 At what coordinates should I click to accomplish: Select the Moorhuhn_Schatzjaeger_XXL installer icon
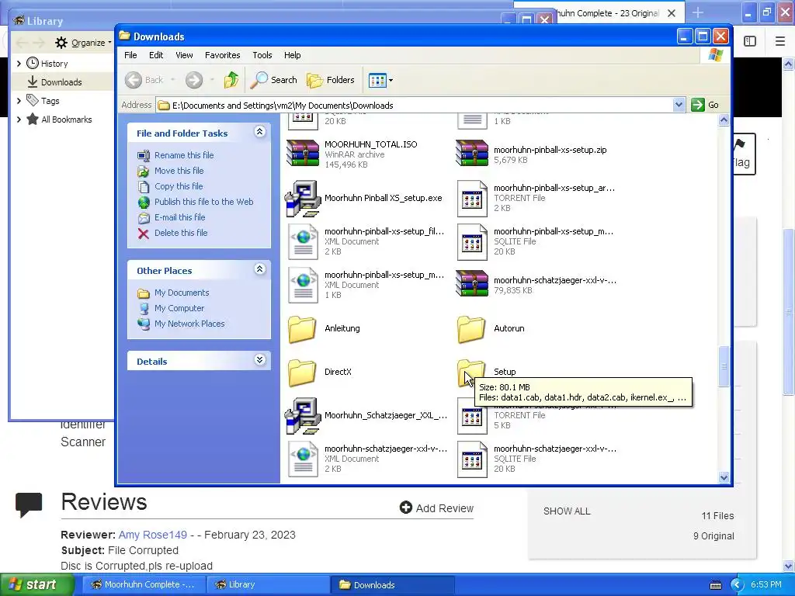[303, 416]
